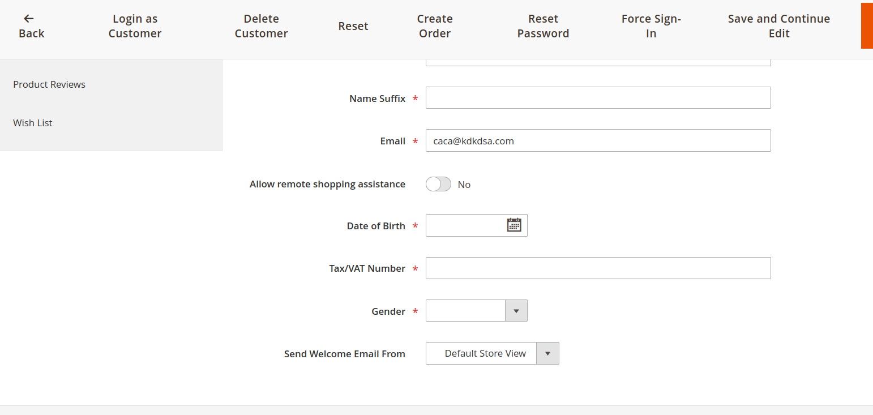The width and height of the screenshot is (873, 415).
Task: Open the Gender dropdown arrow
Action: tap(516, 310)
